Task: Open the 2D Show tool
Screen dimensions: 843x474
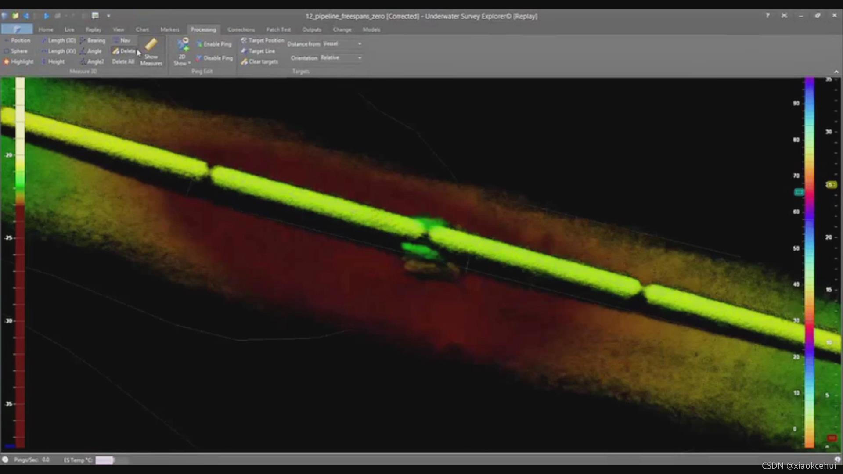Action: pos(182,51)
